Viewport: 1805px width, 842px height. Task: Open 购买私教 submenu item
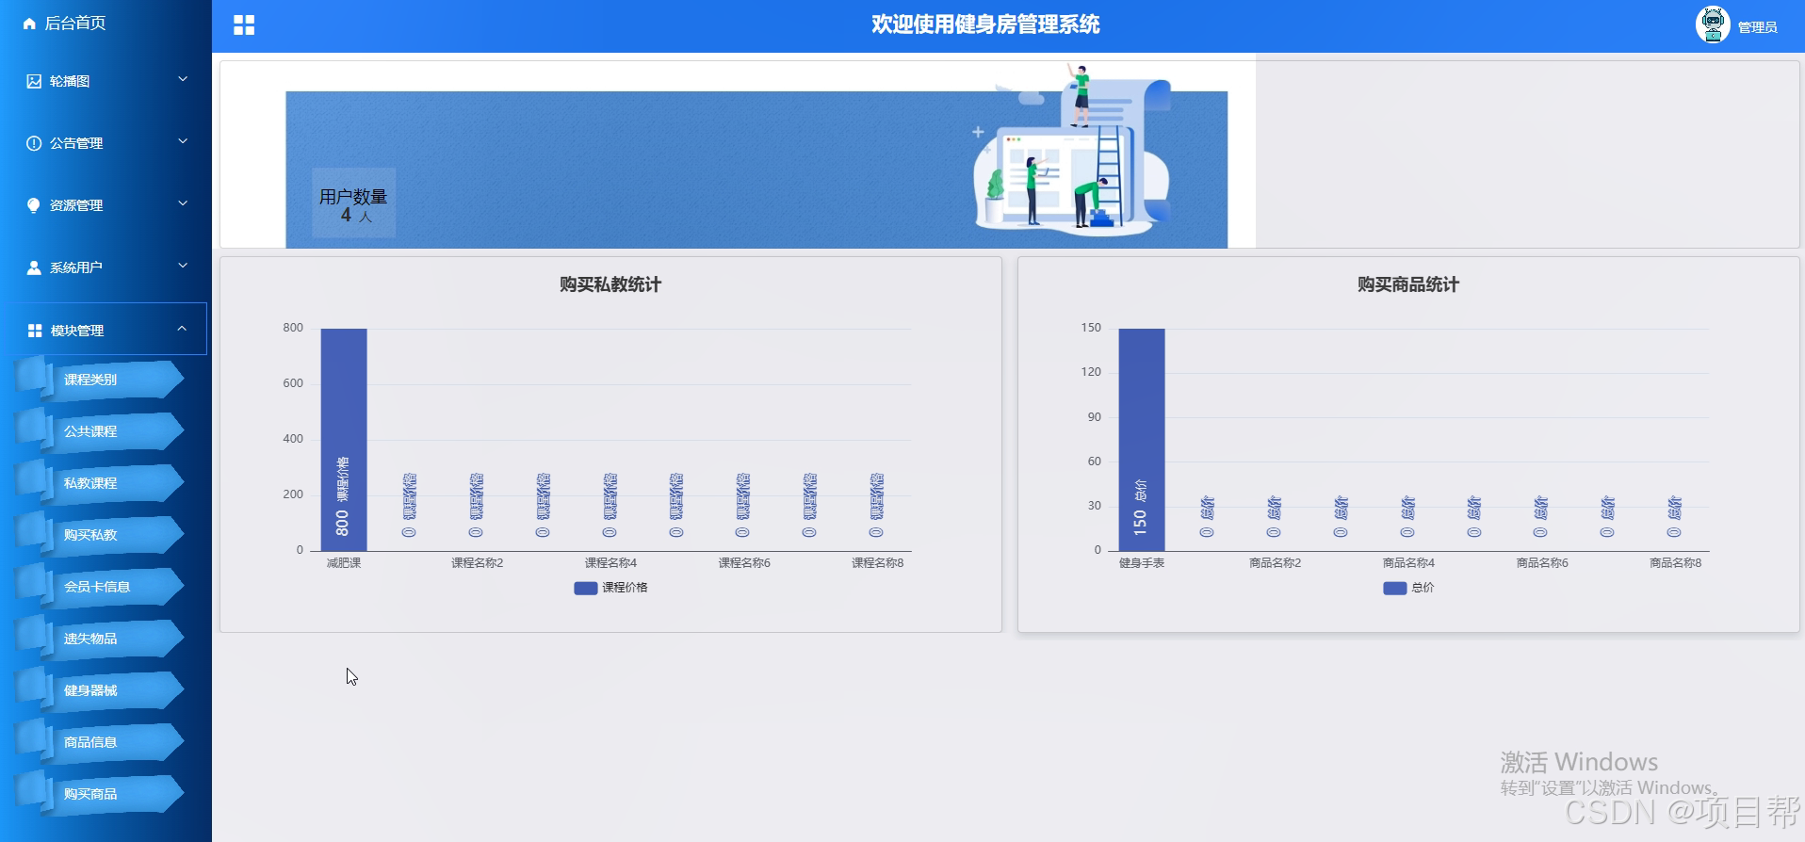point(100,535)
